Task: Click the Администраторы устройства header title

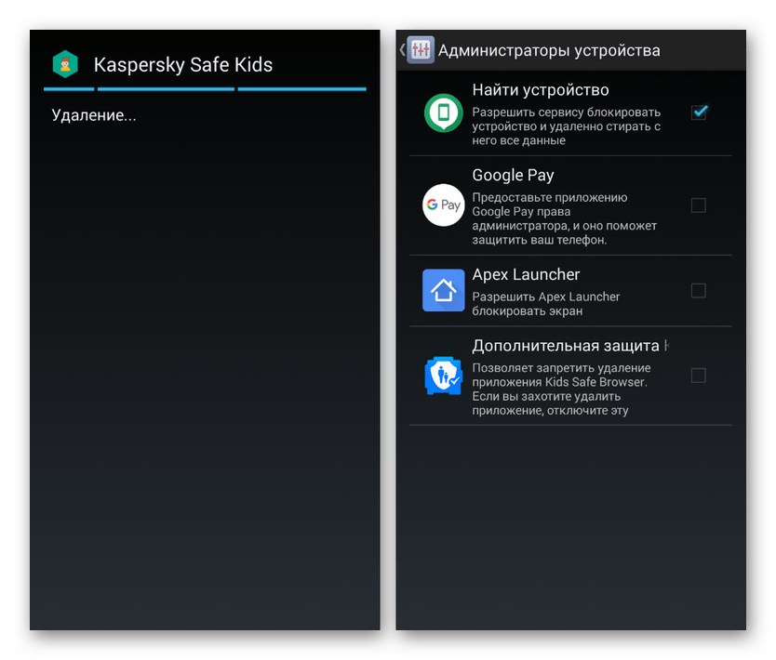Action: [x=549, y=50]
